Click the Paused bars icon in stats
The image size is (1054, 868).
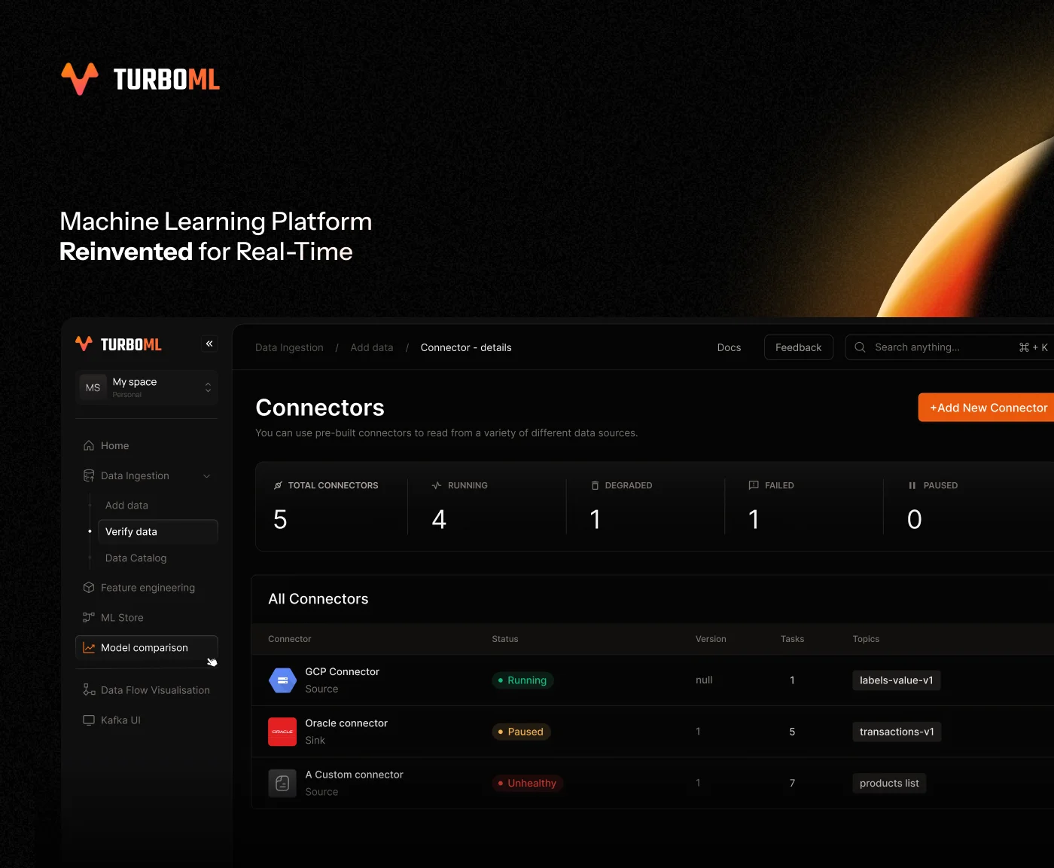[912, 485]
